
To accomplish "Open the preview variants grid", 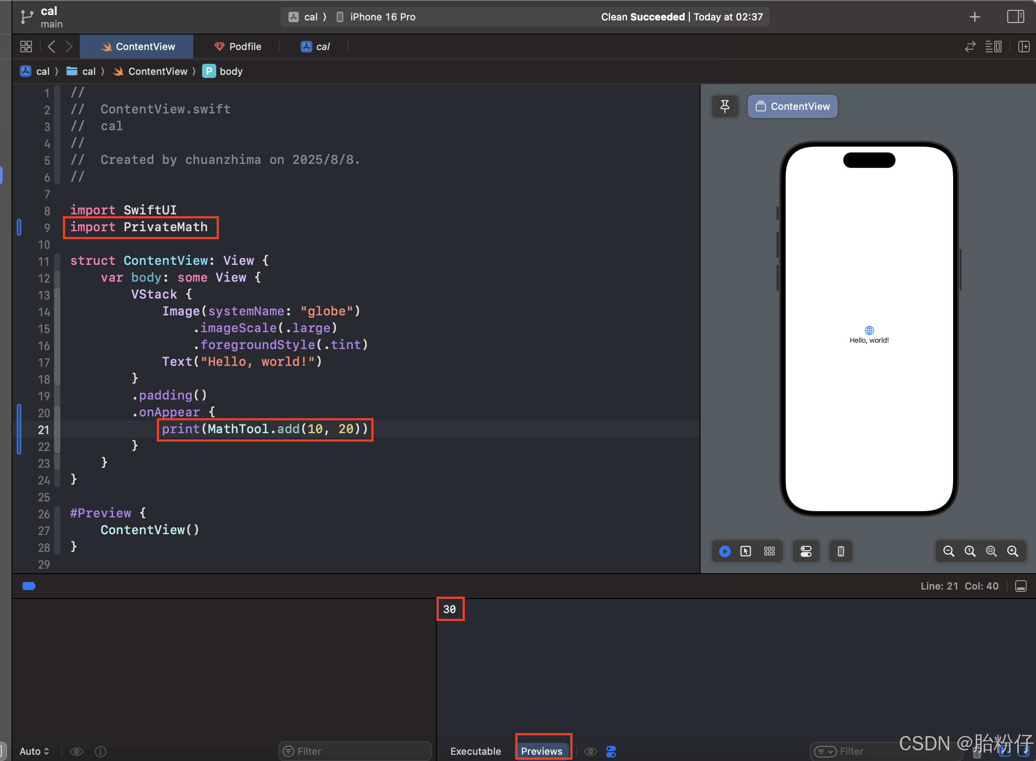I will click(x=770, y=551).
